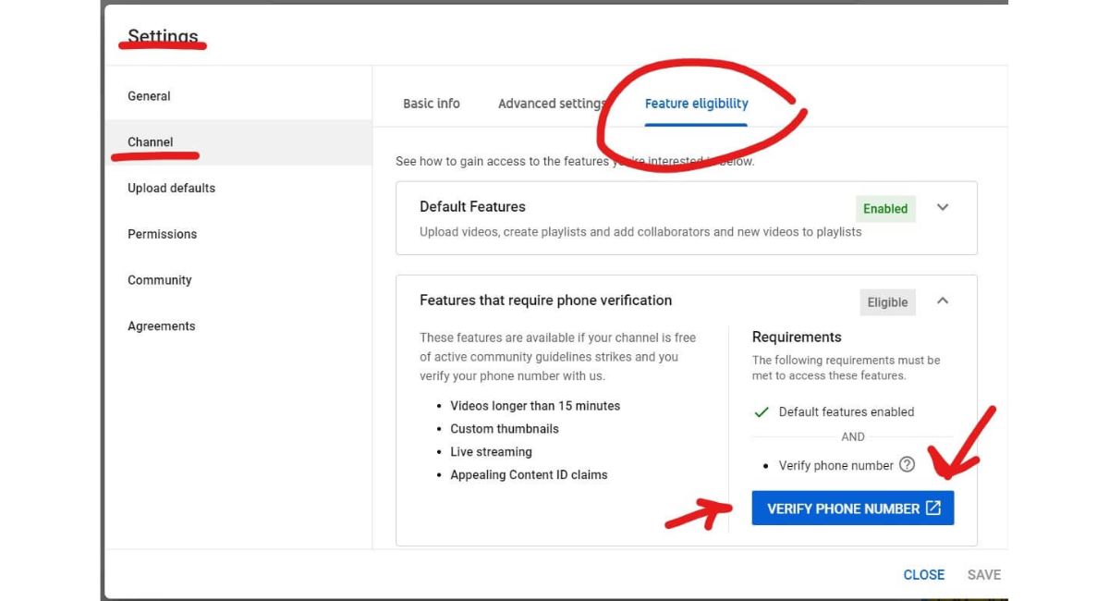This screenshot has height=601, width=1109.
Task: Select the Feature eligibility tab
Action: (697, 104)
